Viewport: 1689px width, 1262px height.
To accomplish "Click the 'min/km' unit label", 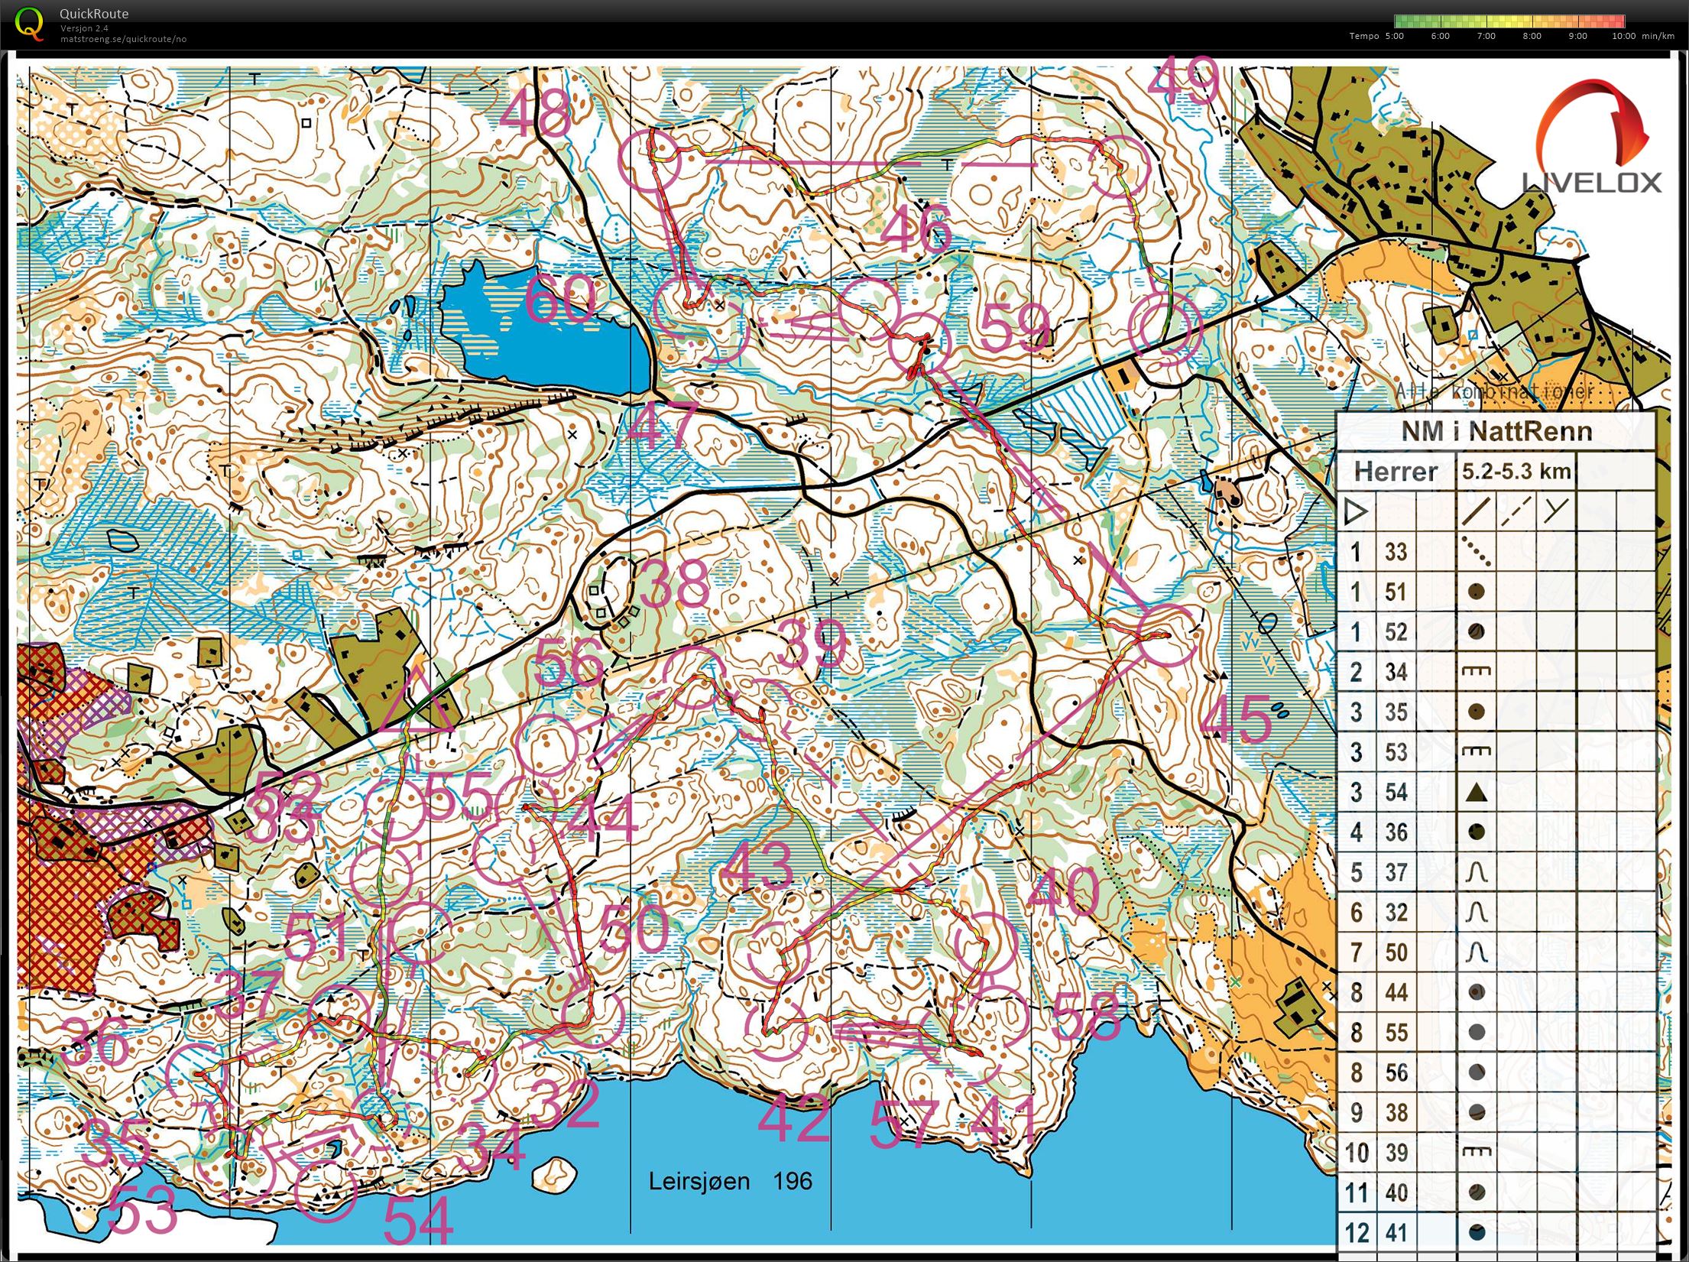I will click(x=1658, y=36).
